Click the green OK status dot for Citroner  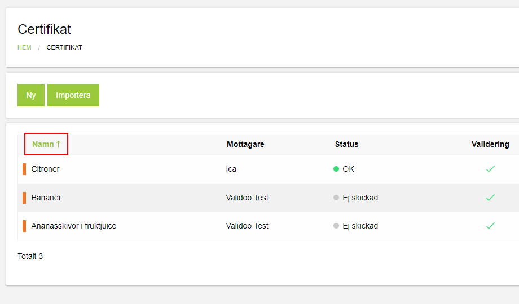pyautogui.click(x=336, y=169)
